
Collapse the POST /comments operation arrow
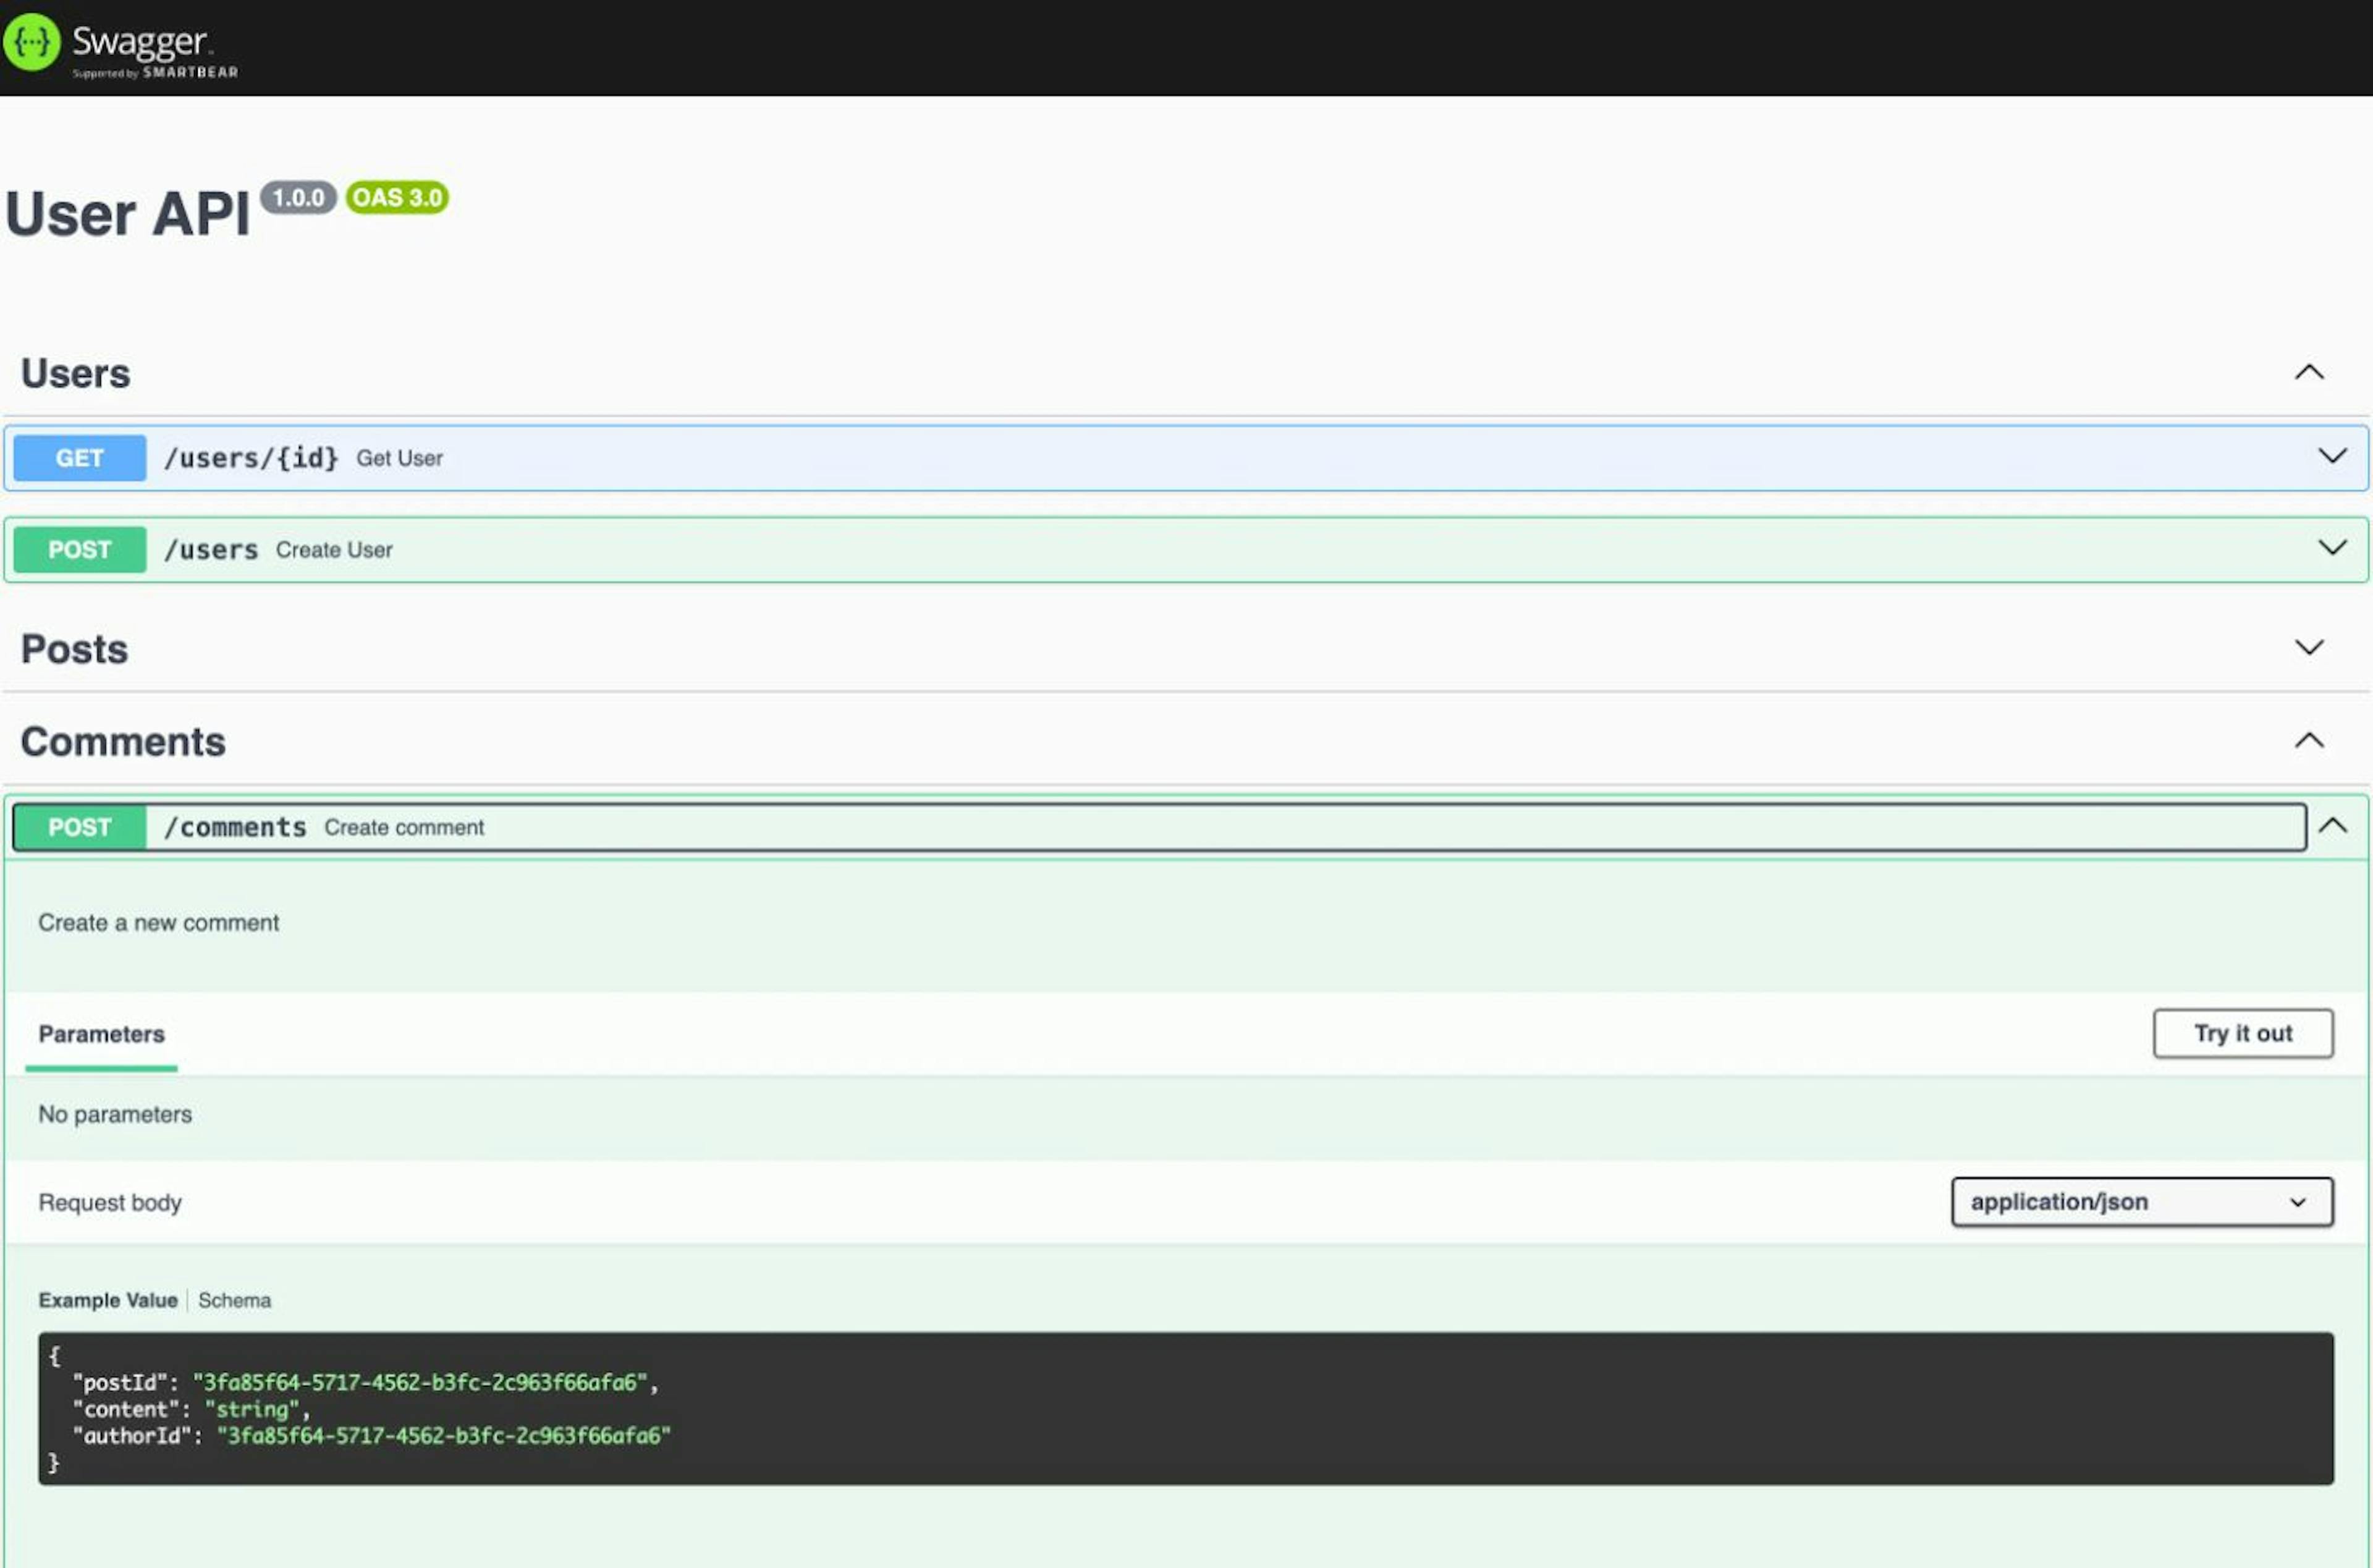coord(2332,826)
